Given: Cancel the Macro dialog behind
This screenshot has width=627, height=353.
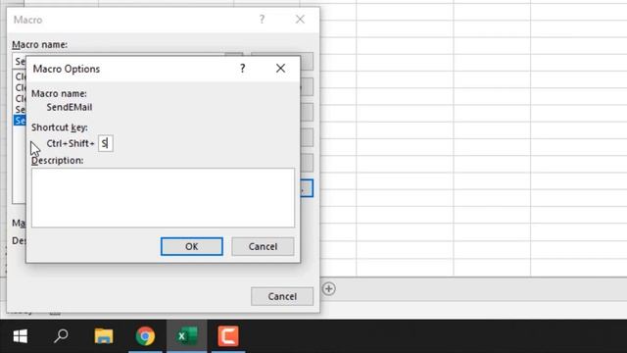Looking at the screenshot, I should (x=282, y=296).
